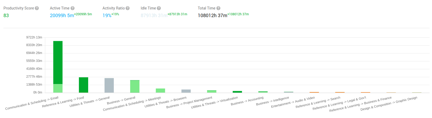Click the gray Utilities & Threats General bar
The height and width of the screenshot is (118, 432).
[x=109, y=85]
